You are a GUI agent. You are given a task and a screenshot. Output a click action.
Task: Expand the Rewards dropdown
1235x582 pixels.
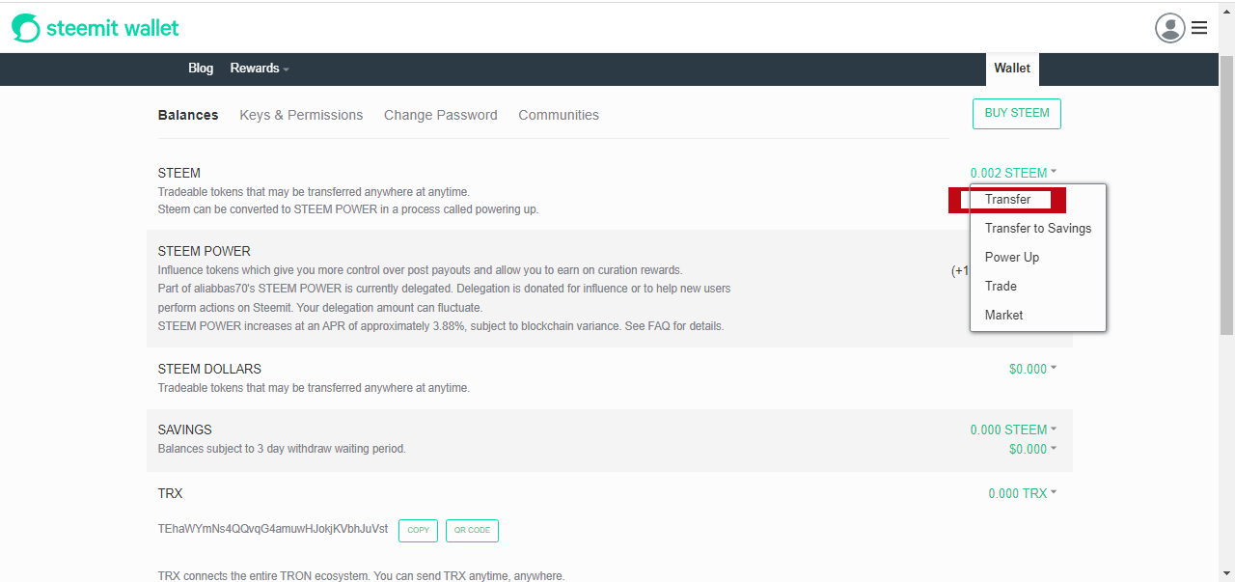tap(260, 69)
